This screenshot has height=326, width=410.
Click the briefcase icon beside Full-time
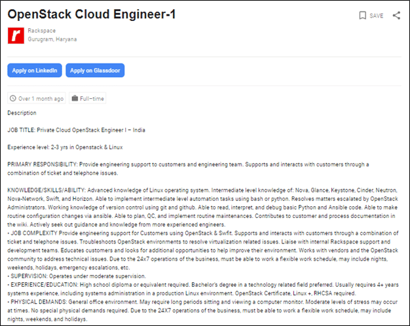pyautogui.click(x=75, y=98)
